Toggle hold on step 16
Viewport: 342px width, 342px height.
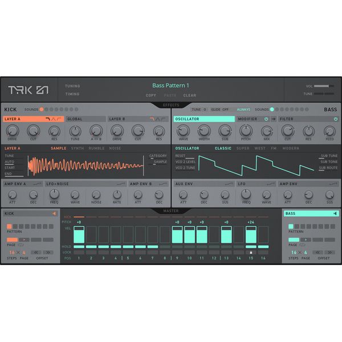tap(263, 247)
